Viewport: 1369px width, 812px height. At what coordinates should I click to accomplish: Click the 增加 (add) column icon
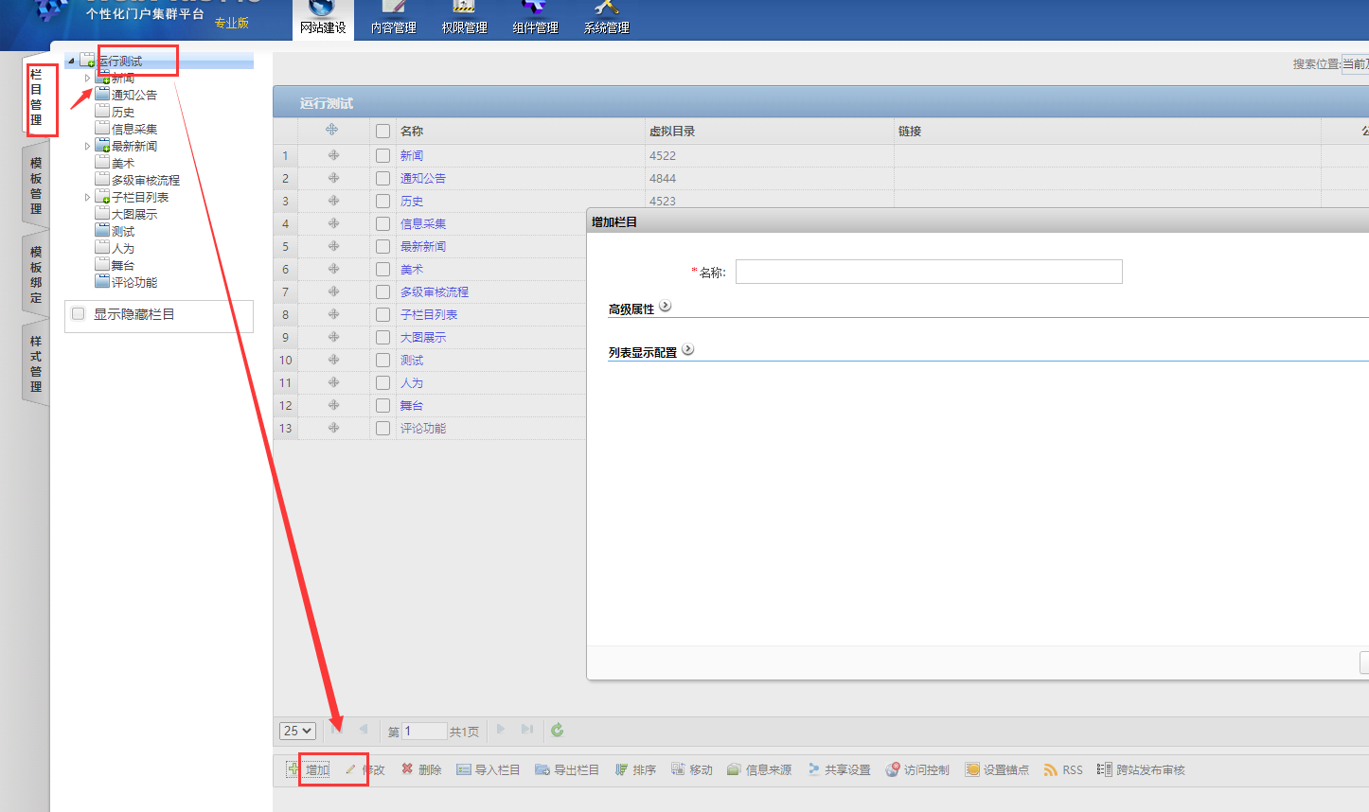click(x=293, y=769)
